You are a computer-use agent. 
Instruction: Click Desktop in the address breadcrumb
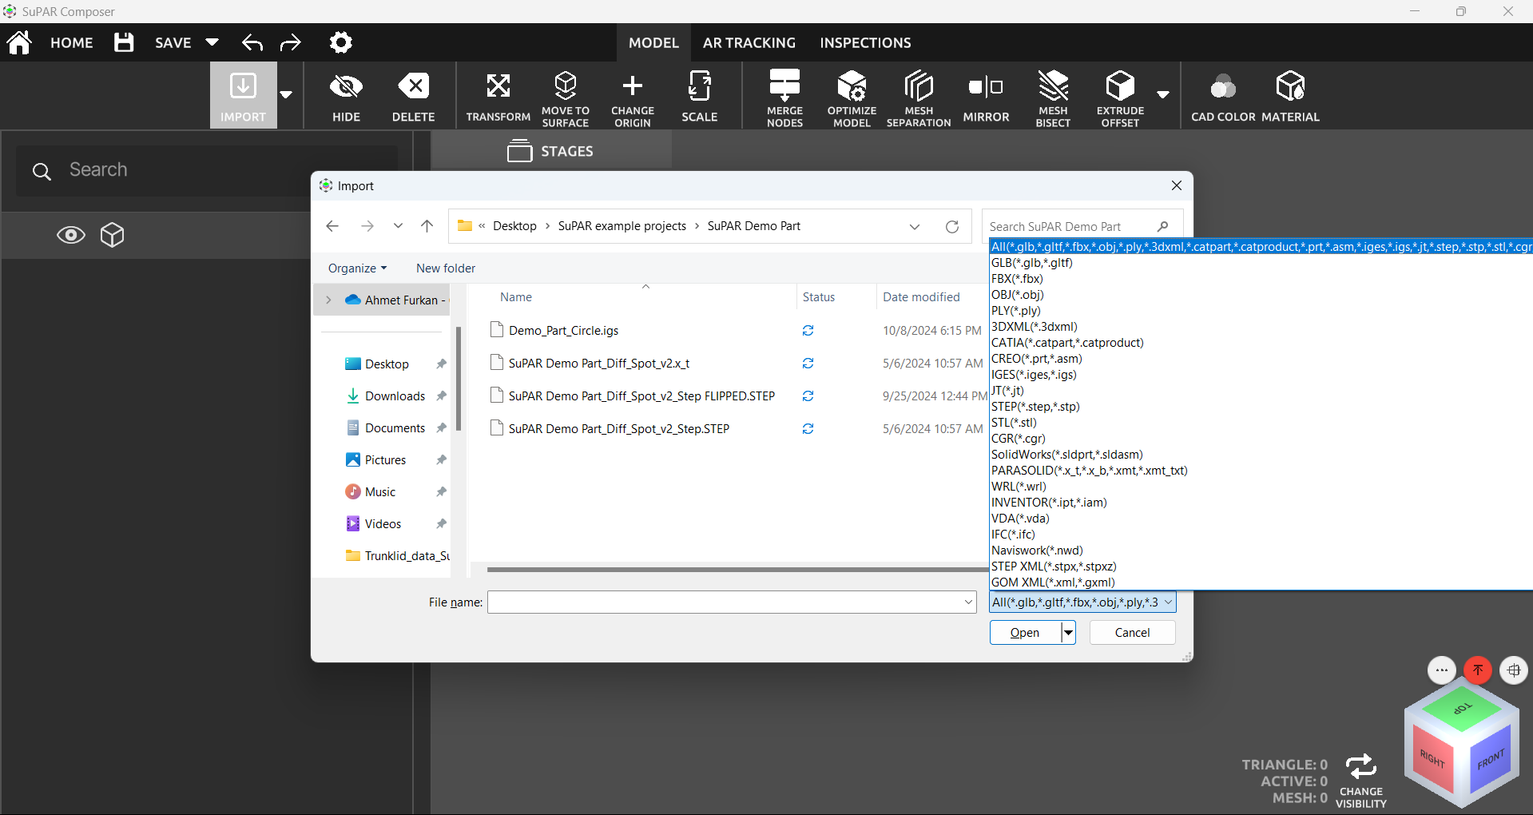pyautogui.click(x=514, y=226)
